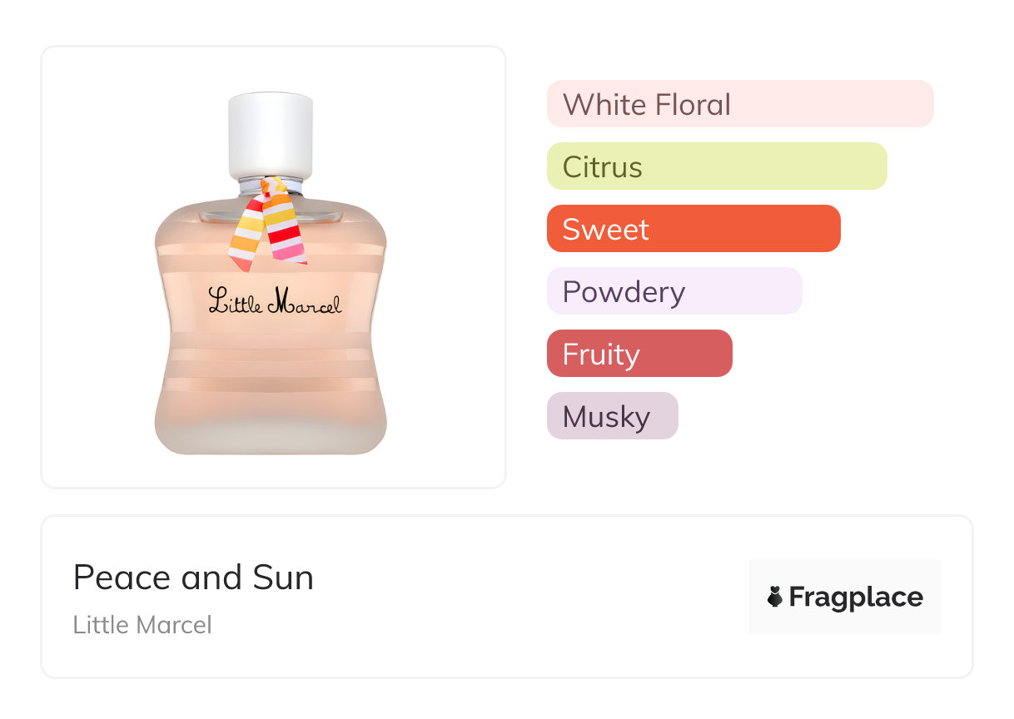This screenshot has height=719, width=1014.
Task: Click the red Fruity accord bar
Action: point(639,354)
